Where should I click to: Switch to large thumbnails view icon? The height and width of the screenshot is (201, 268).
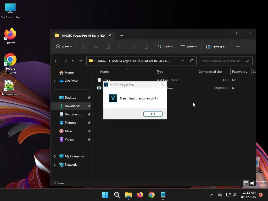[x=252, y=183]
